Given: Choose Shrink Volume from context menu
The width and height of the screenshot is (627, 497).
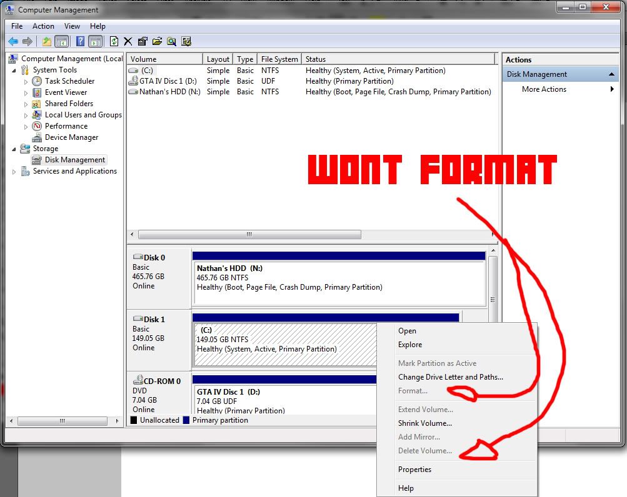Looking at the screenshot, I should [x=424, y=423].
